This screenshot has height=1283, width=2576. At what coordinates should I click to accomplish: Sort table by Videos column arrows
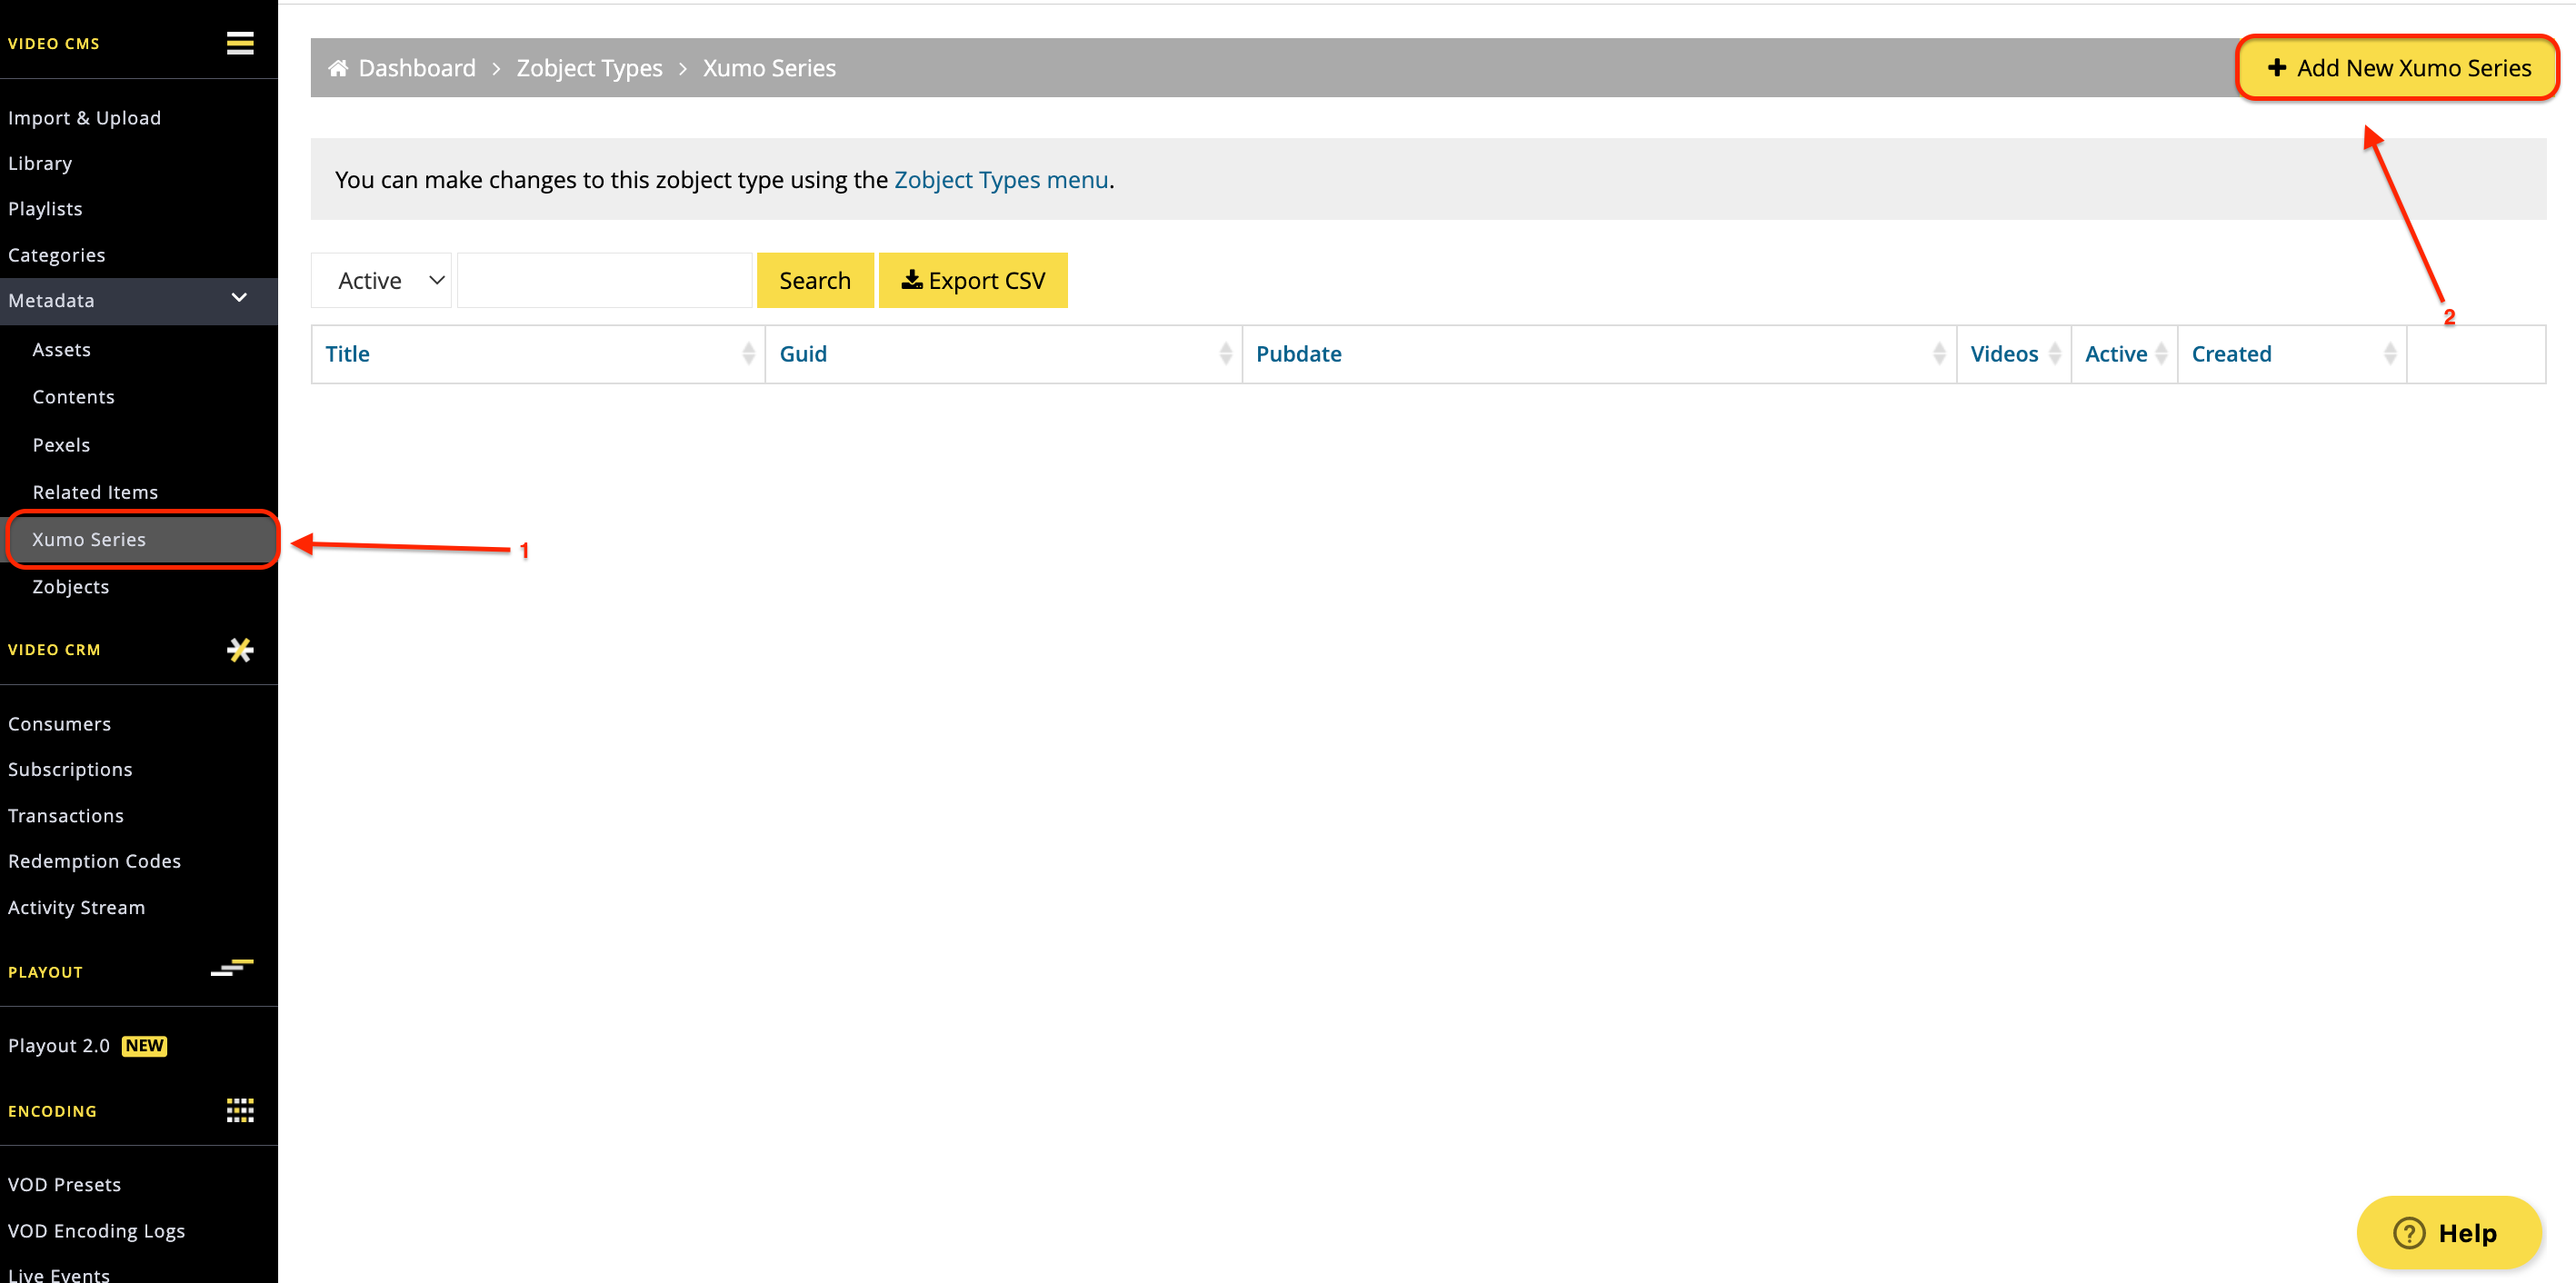coord(2055,354)
